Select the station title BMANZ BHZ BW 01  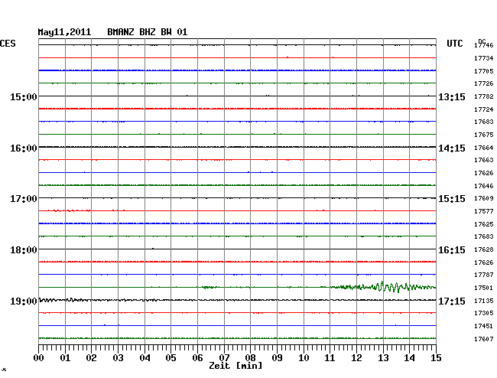tap(148, 32)
